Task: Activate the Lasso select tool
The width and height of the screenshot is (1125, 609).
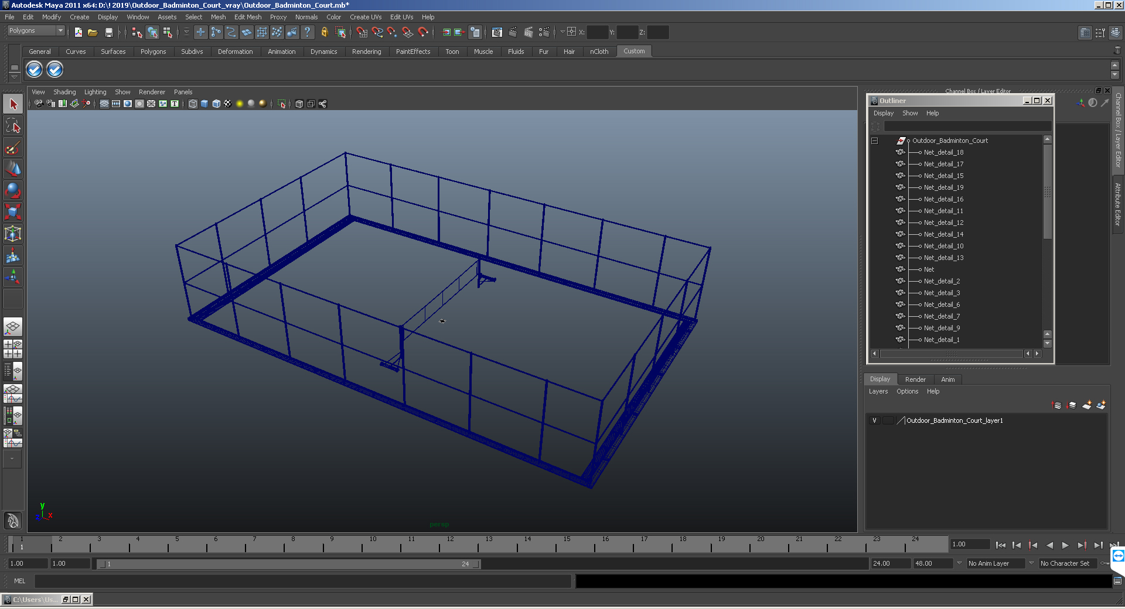Action: pyautogui.click(x=13, y=125)
